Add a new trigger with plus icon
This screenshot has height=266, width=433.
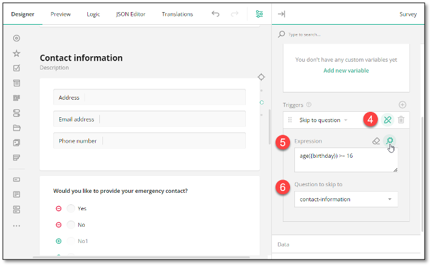tap(402, 105)
